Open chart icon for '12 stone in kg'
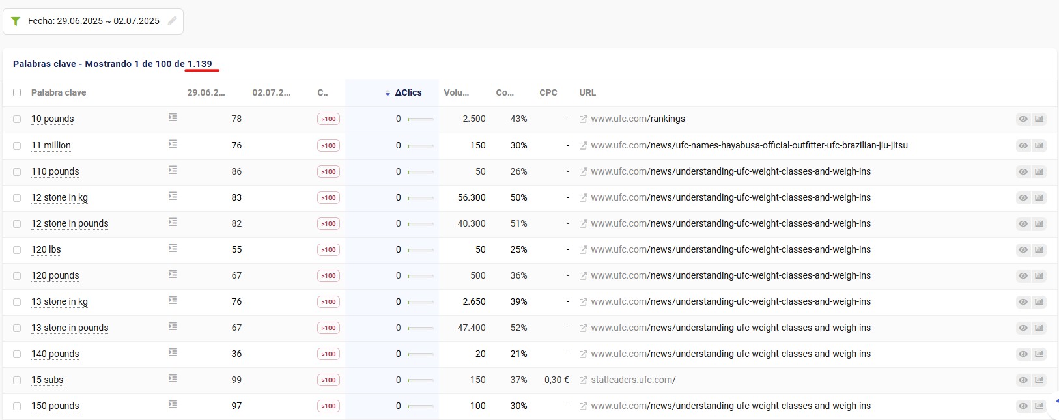1059x420 pixels. (x=1039, y=197)
